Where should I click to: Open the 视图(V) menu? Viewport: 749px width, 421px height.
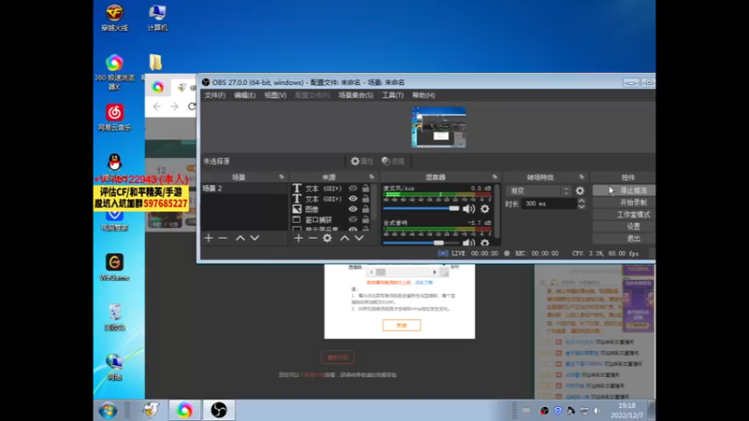pyautogui.click(x=275, y=95)
